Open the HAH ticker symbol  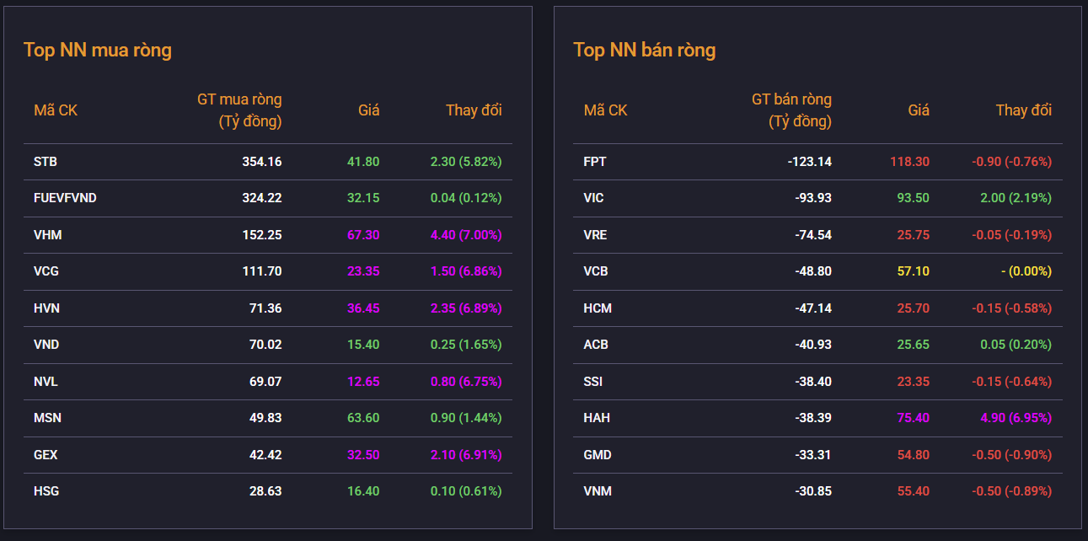pyautogui.click(x=597, y=418)
